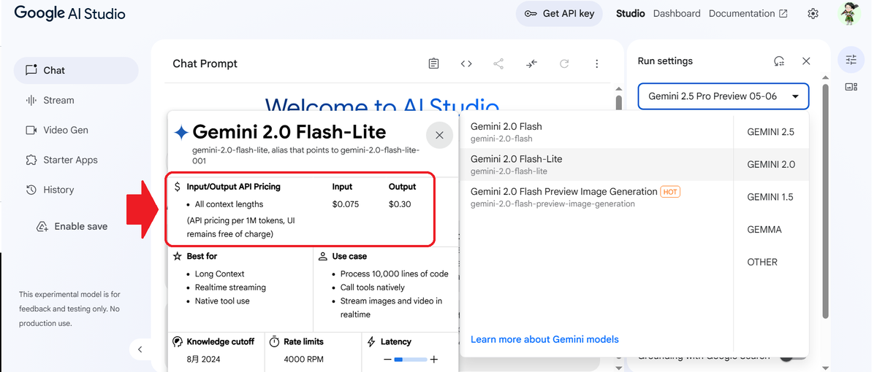Viewport: 877px width, 372px height.
Task: Click the dollar pricing icon
Action: point(178,187)
